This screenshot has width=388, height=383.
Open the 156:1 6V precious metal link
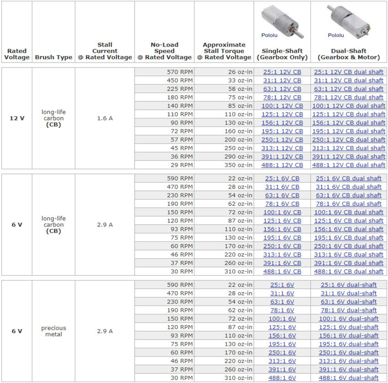[x=282, y=336]
